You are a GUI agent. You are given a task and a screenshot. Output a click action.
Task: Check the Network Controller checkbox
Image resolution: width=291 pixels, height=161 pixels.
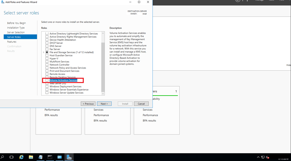point(47,65)
